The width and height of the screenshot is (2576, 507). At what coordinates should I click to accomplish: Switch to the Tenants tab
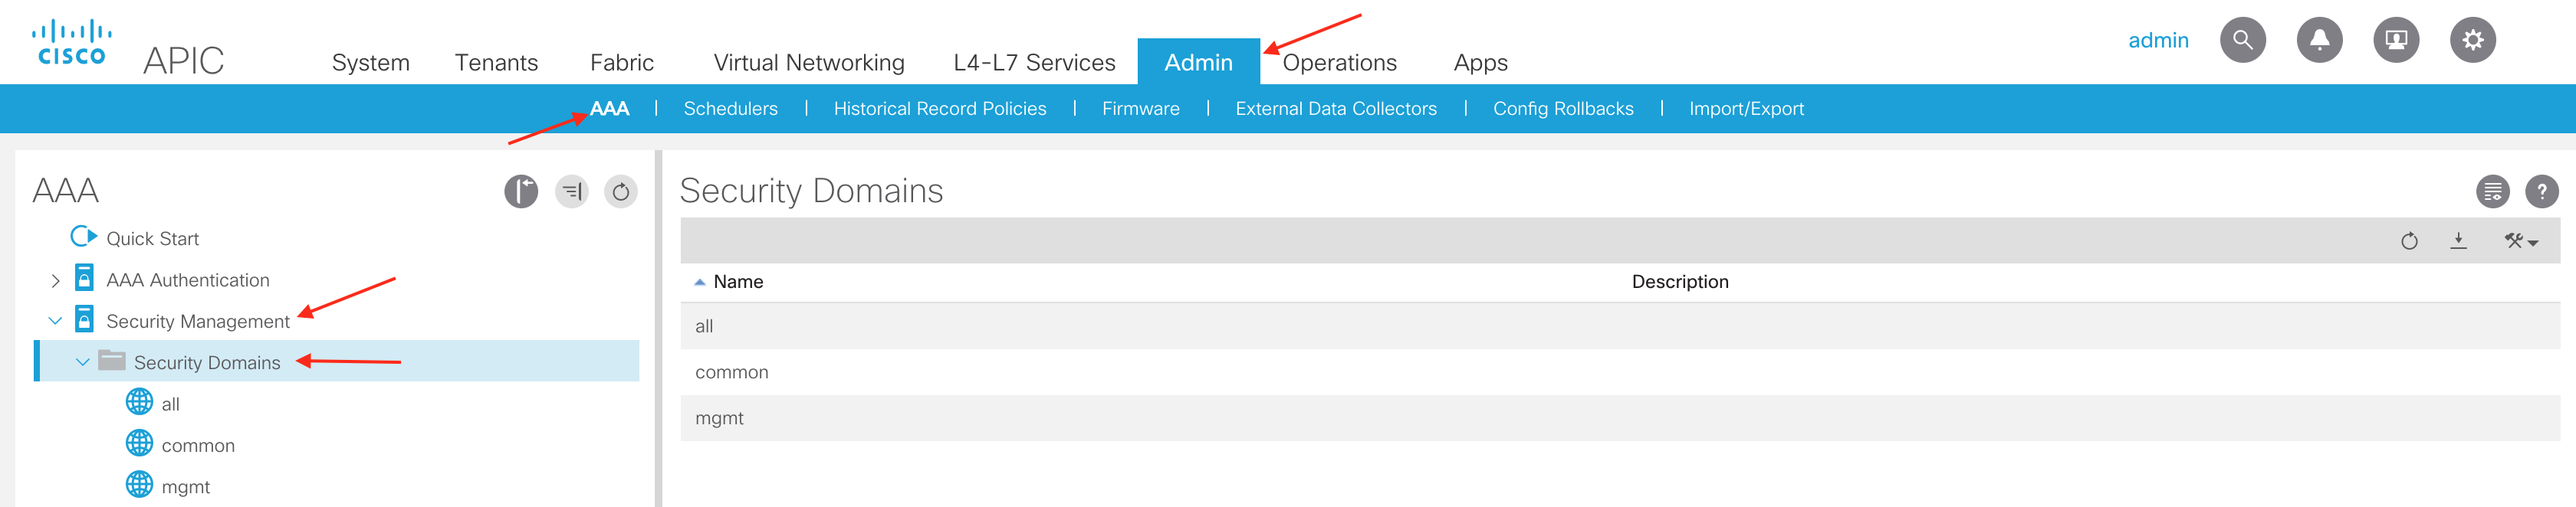pyautogui.click(x=496, y=63)
